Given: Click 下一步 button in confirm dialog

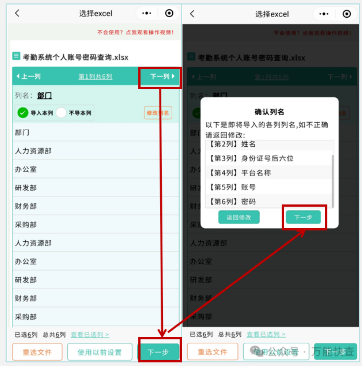Looking at the screenshot, I should 303,217.
